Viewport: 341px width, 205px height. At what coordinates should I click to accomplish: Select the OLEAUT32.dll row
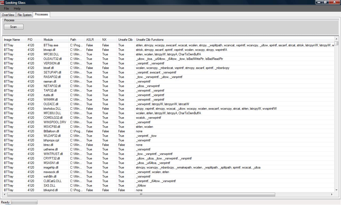168,59
